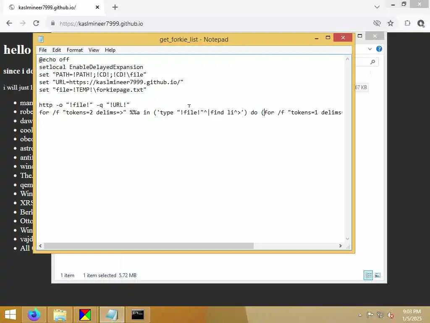The height and width of the screenshot is (323, 430).
Task: Bookmark this page with the star icon
Action: (x=390, y=24)
